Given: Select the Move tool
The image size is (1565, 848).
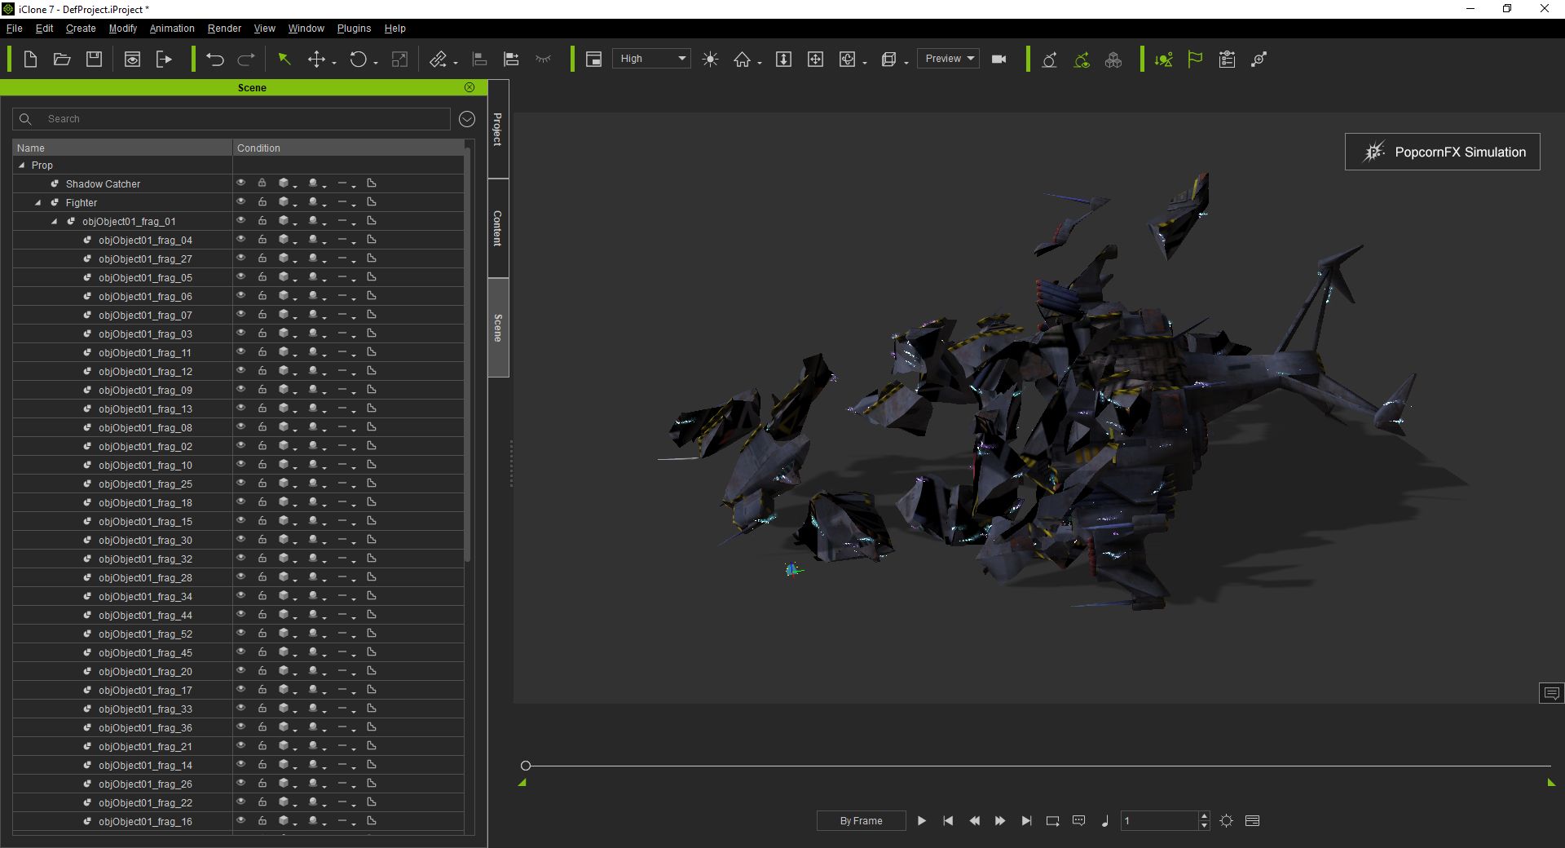Looking at the screenshot, I should point(316,59).
